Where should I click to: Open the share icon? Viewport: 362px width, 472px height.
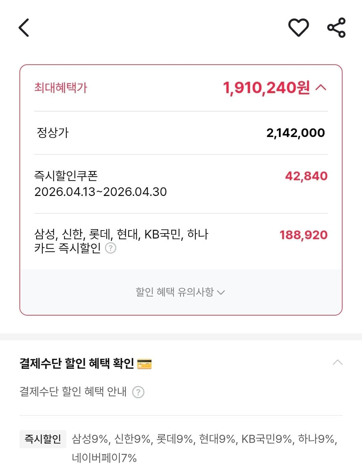(336, 27)
